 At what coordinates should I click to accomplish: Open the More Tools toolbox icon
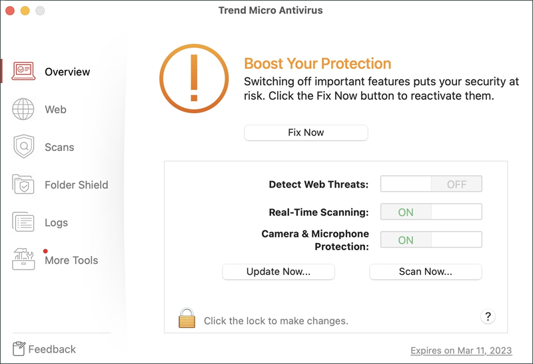(x=23, y=259)
